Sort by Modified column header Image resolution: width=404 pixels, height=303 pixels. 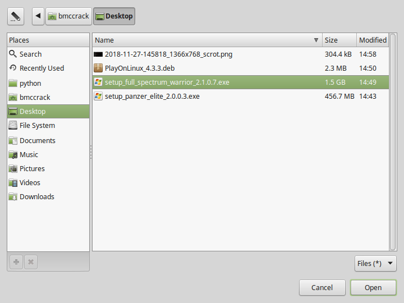(373, 40)
